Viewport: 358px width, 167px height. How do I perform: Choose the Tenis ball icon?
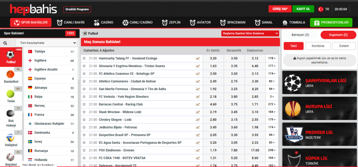coord(10,94)
